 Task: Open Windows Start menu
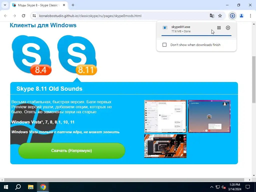pyautogui.click(x=6, y=187)
